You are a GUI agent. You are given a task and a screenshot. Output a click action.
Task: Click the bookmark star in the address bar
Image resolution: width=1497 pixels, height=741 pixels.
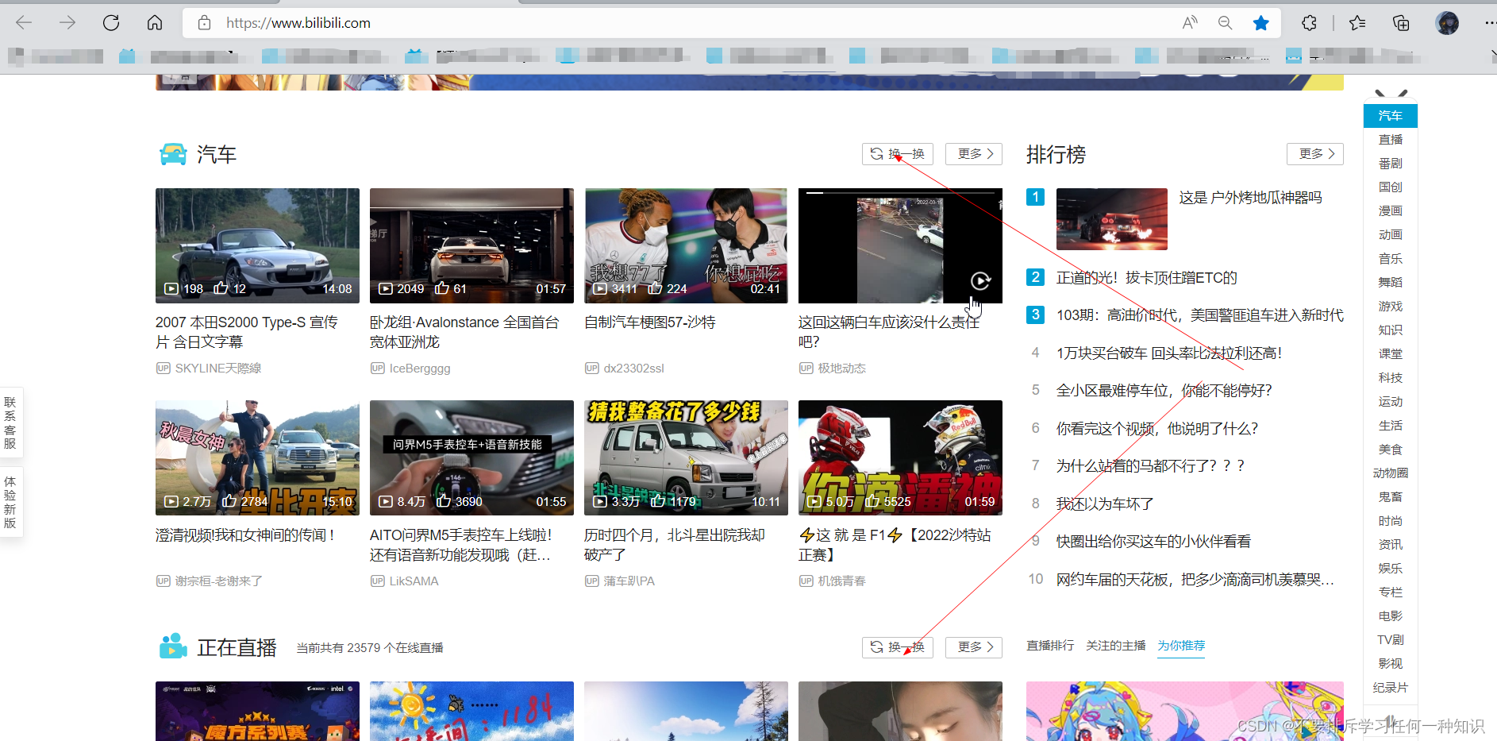[x=1261, y=22]
